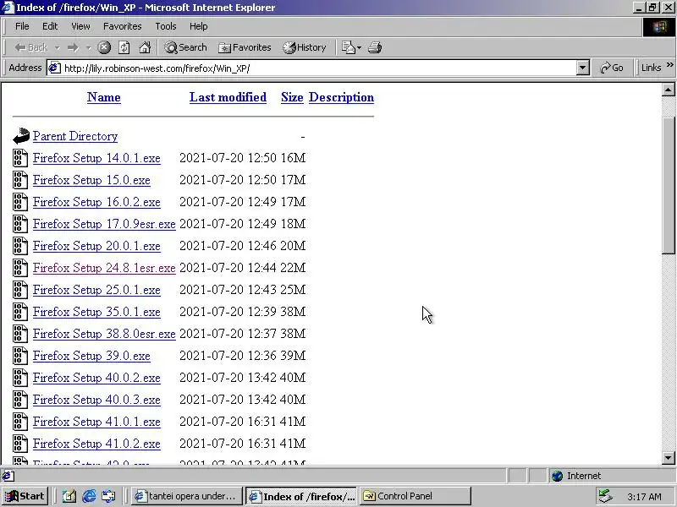Click the scrollbar up arrow
This screenshot has width=677, height=507.
point(668,90)
